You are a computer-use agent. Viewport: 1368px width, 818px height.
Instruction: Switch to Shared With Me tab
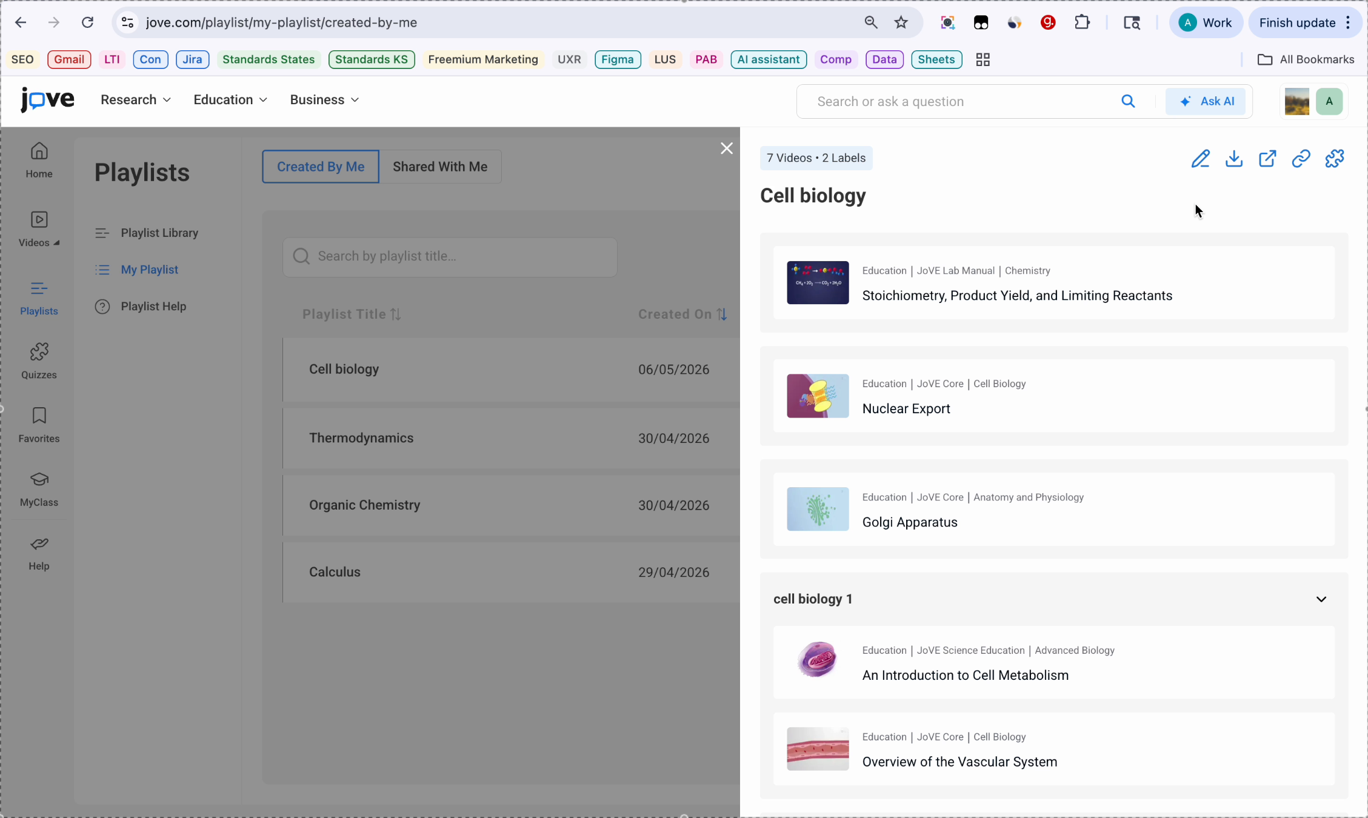click(440, 167)
